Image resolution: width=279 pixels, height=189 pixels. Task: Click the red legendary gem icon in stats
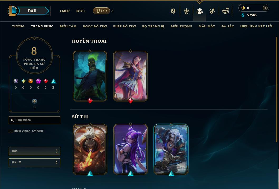pos(46,81)
